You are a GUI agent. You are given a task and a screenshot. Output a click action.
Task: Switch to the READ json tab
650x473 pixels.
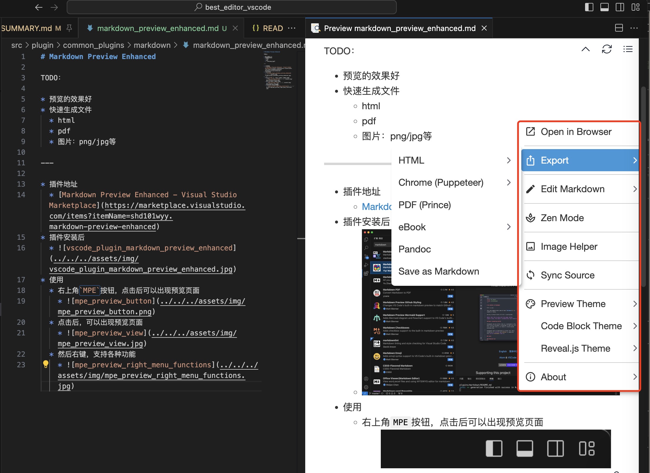[268, 28]
